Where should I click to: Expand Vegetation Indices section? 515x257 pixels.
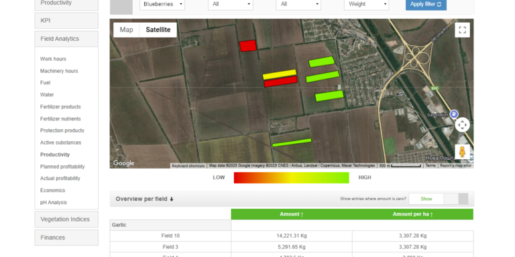click(66, 220)
